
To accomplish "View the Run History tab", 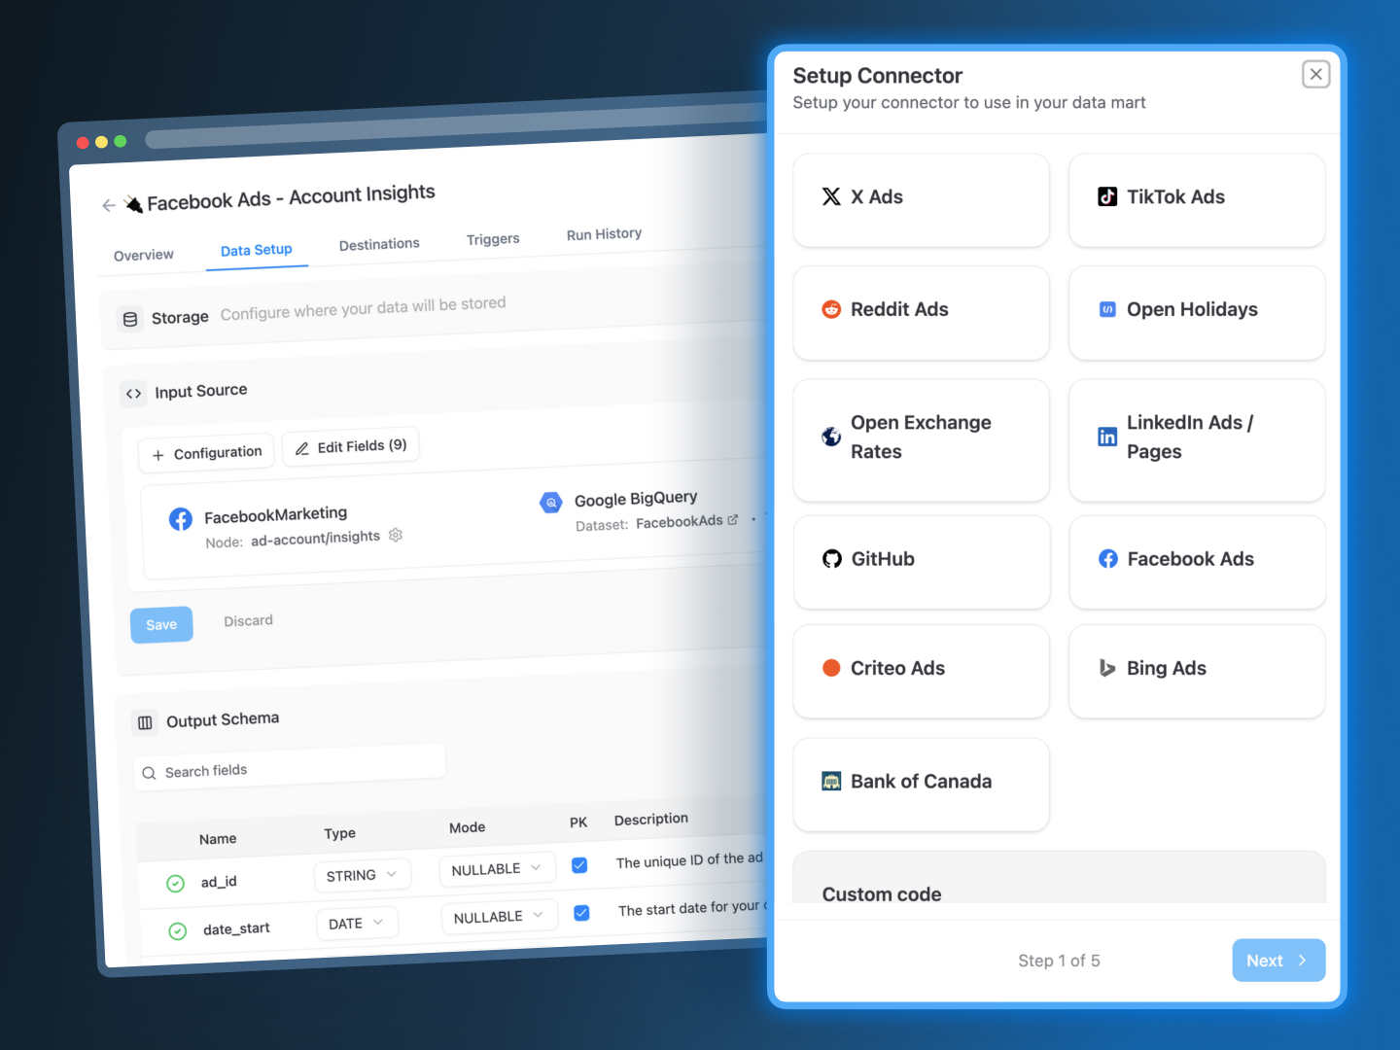I will [x=604, y=234].
